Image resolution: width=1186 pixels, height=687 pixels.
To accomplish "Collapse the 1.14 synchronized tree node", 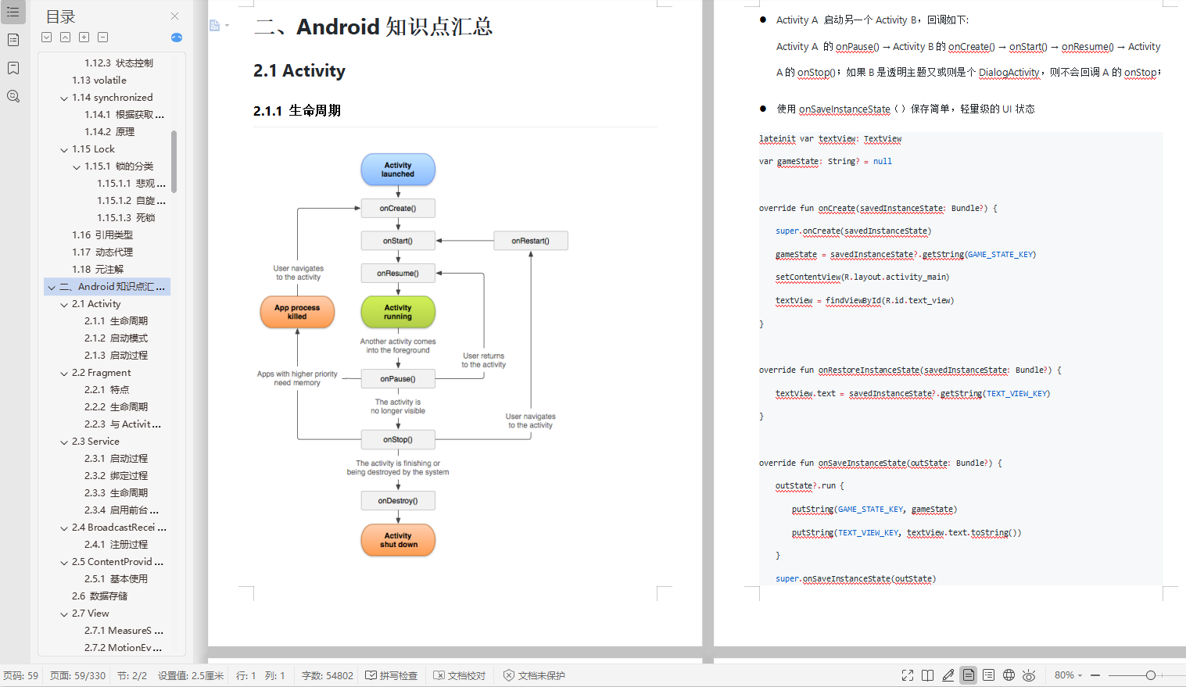I will click(64, 98).
